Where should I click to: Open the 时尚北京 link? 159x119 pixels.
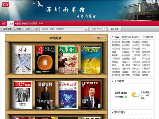click(116, 69)
